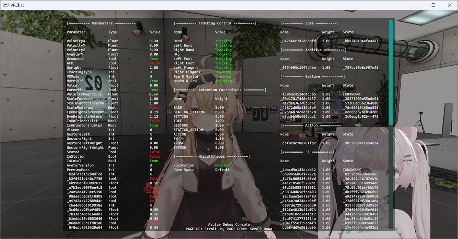Click the Tracking status in the Head row
This screenshot has width=458, height=239.
223,41
